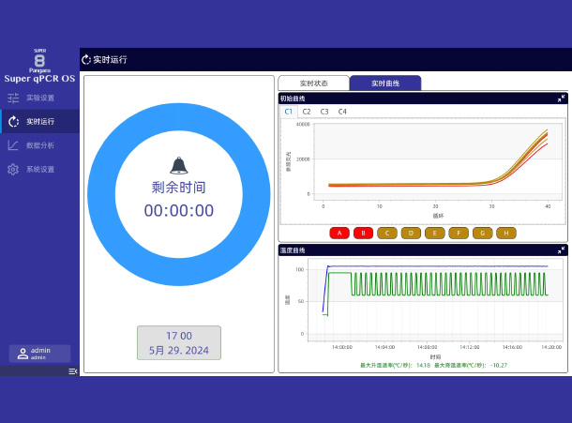Collapse the sidebar using bottom menu icon
Viewport: 572px width, 423px height.
pyautogui.click(x=73, y=371)
